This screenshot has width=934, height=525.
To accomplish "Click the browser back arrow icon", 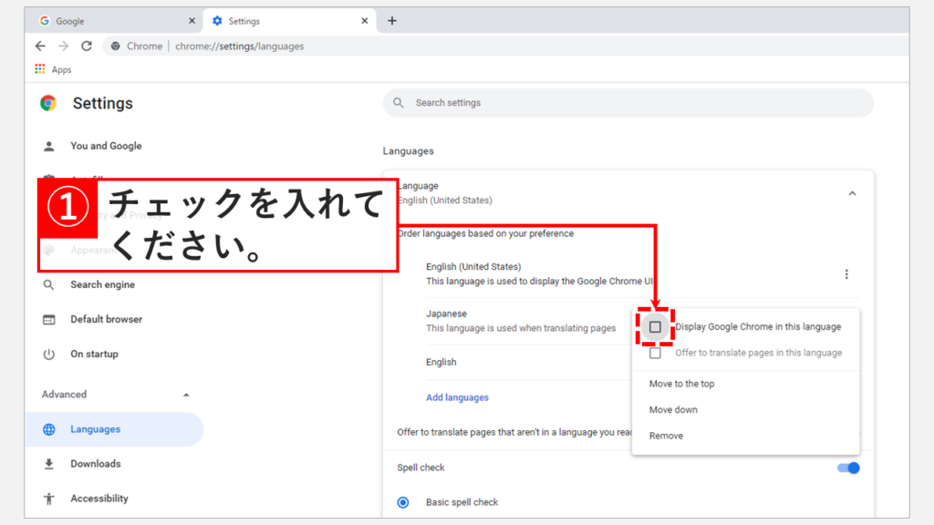I will coord(40,46).
